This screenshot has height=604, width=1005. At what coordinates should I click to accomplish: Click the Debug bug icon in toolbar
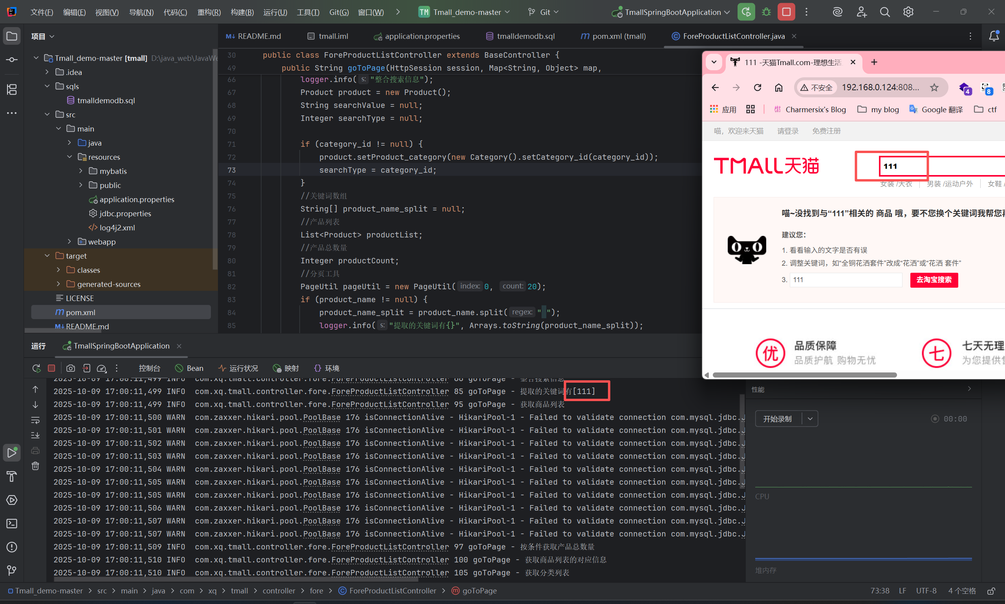coord(766,12)
